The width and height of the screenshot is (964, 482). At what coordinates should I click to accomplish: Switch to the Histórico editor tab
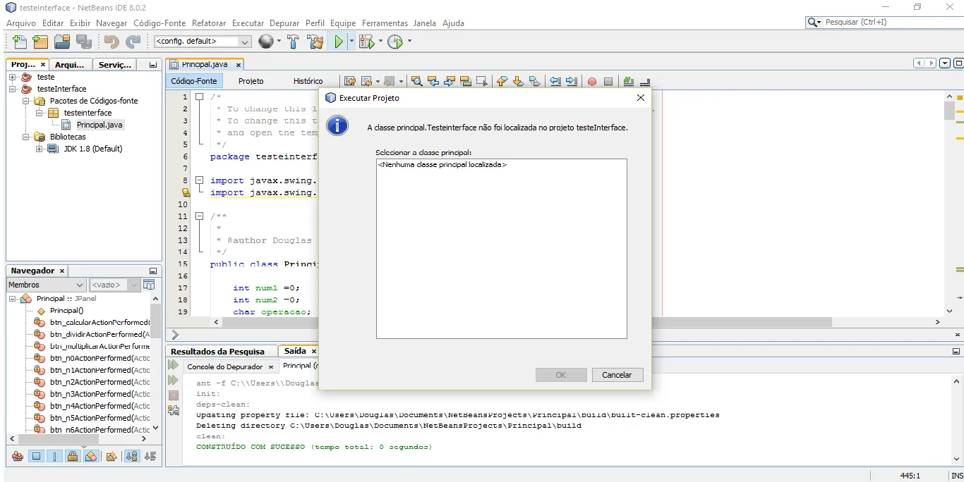pos(308,81)
